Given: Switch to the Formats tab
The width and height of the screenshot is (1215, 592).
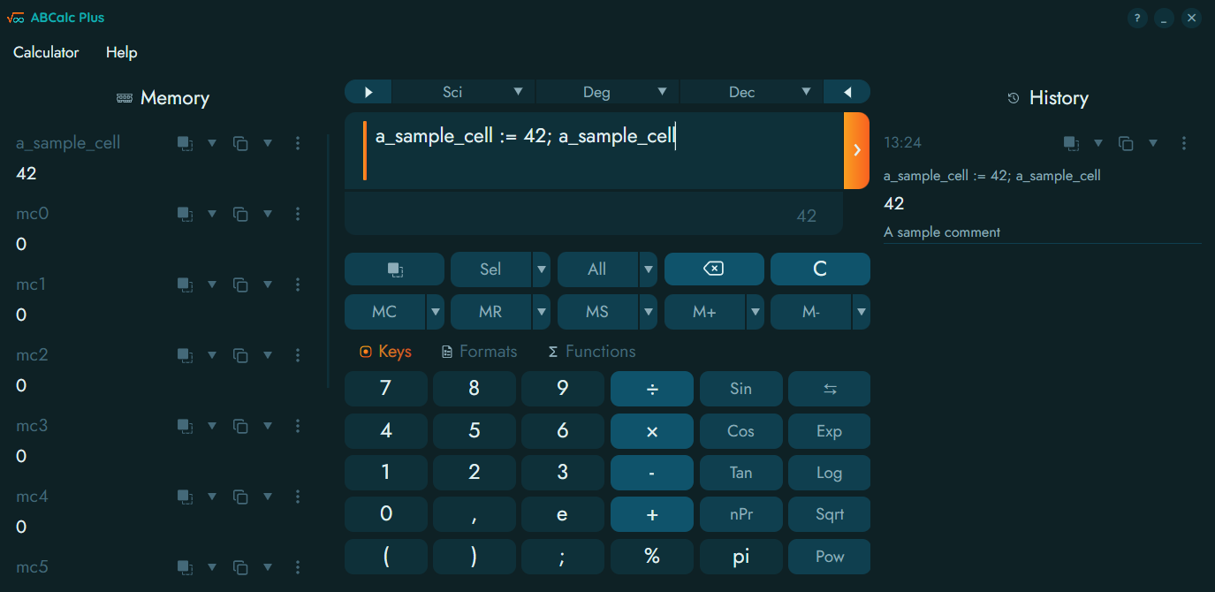Looking at the screenshot, I should 479,352.
